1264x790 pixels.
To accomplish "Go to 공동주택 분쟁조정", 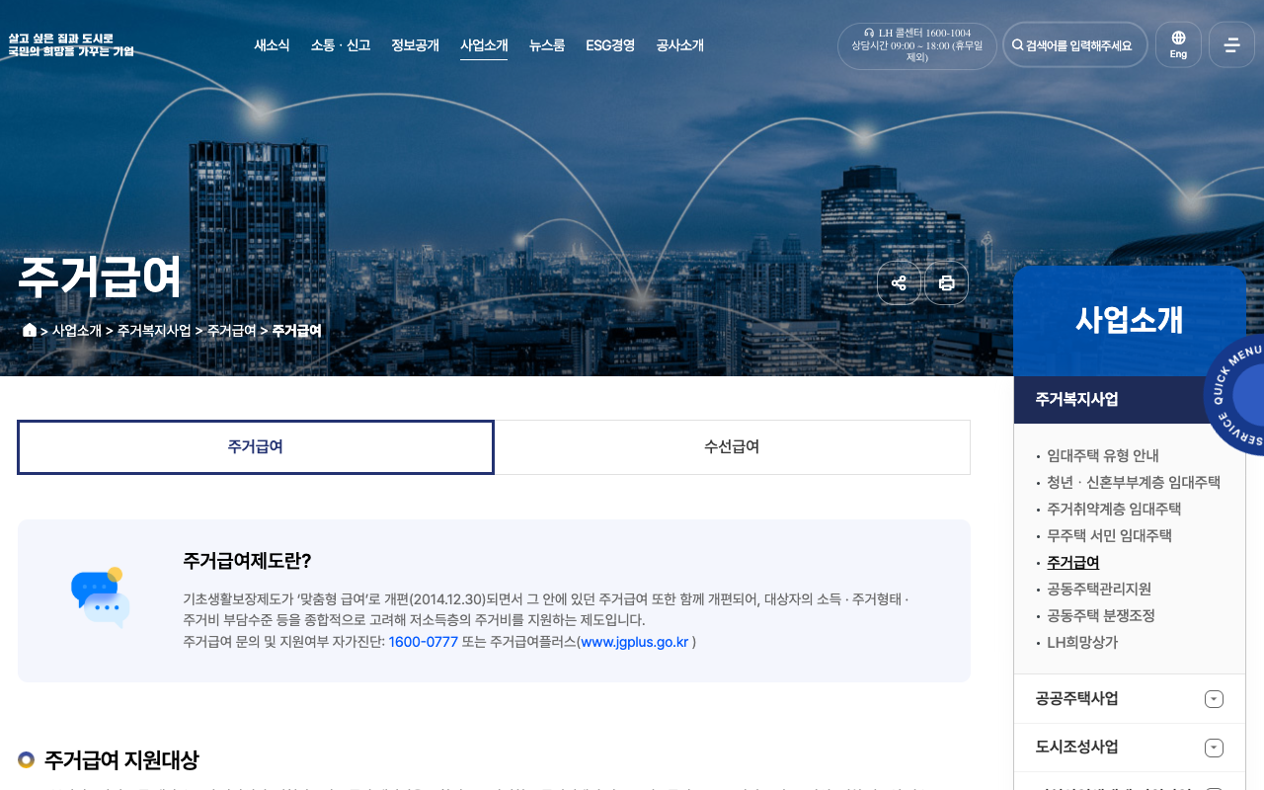I will 1101,616.
